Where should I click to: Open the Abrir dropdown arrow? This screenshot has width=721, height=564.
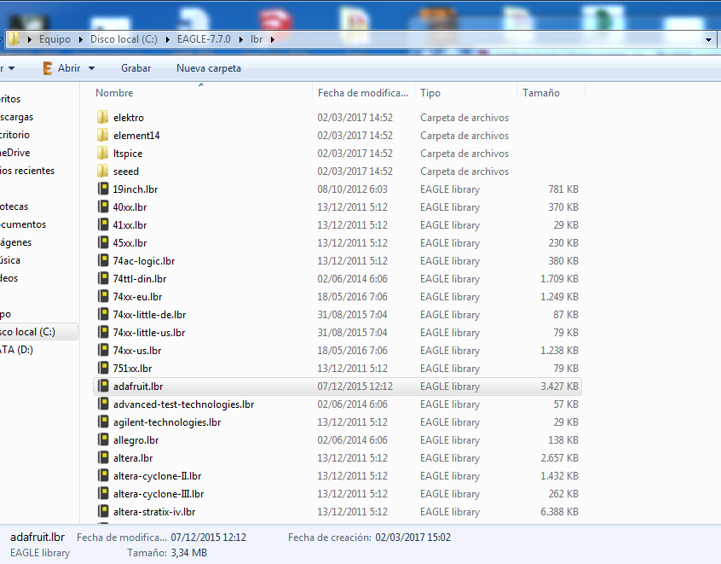(x=91, y=68)
